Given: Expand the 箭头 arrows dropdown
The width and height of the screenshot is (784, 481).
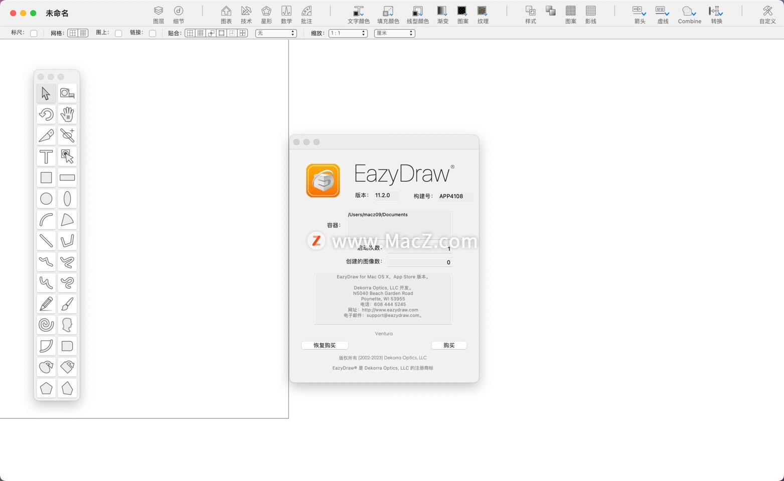Looking at the screenshot, I should point(640,15).
